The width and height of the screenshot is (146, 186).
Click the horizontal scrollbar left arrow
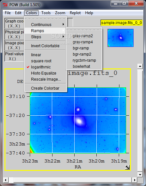tap(5, 180)
